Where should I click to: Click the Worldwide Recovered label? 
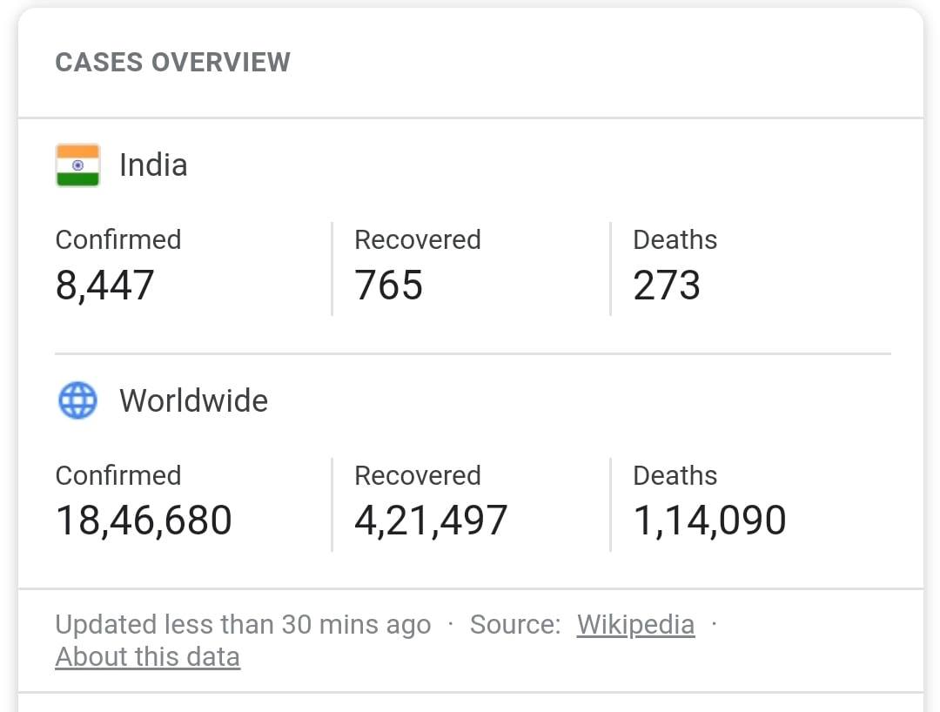[418, 476]
